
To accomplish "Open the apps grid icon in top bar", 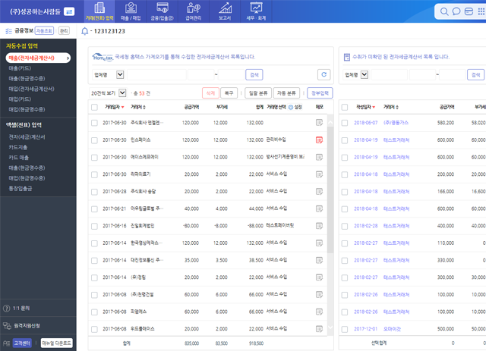I will pos(481,12).
